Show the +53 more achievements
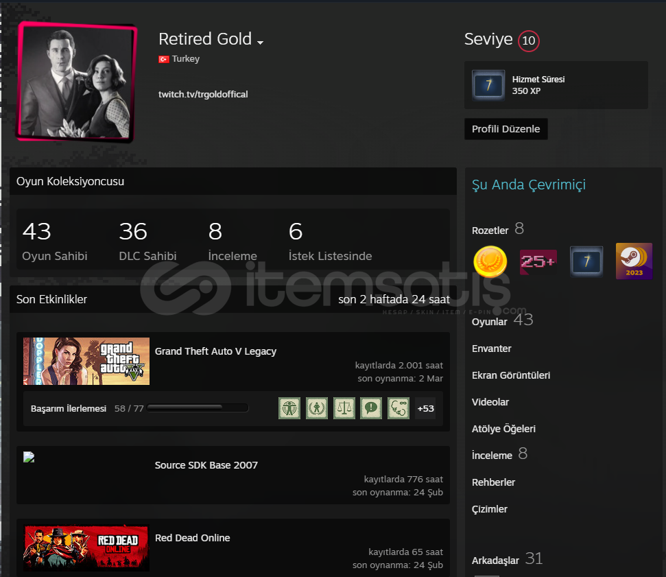This screenshot has width=666, height=577. click(425, 408)
